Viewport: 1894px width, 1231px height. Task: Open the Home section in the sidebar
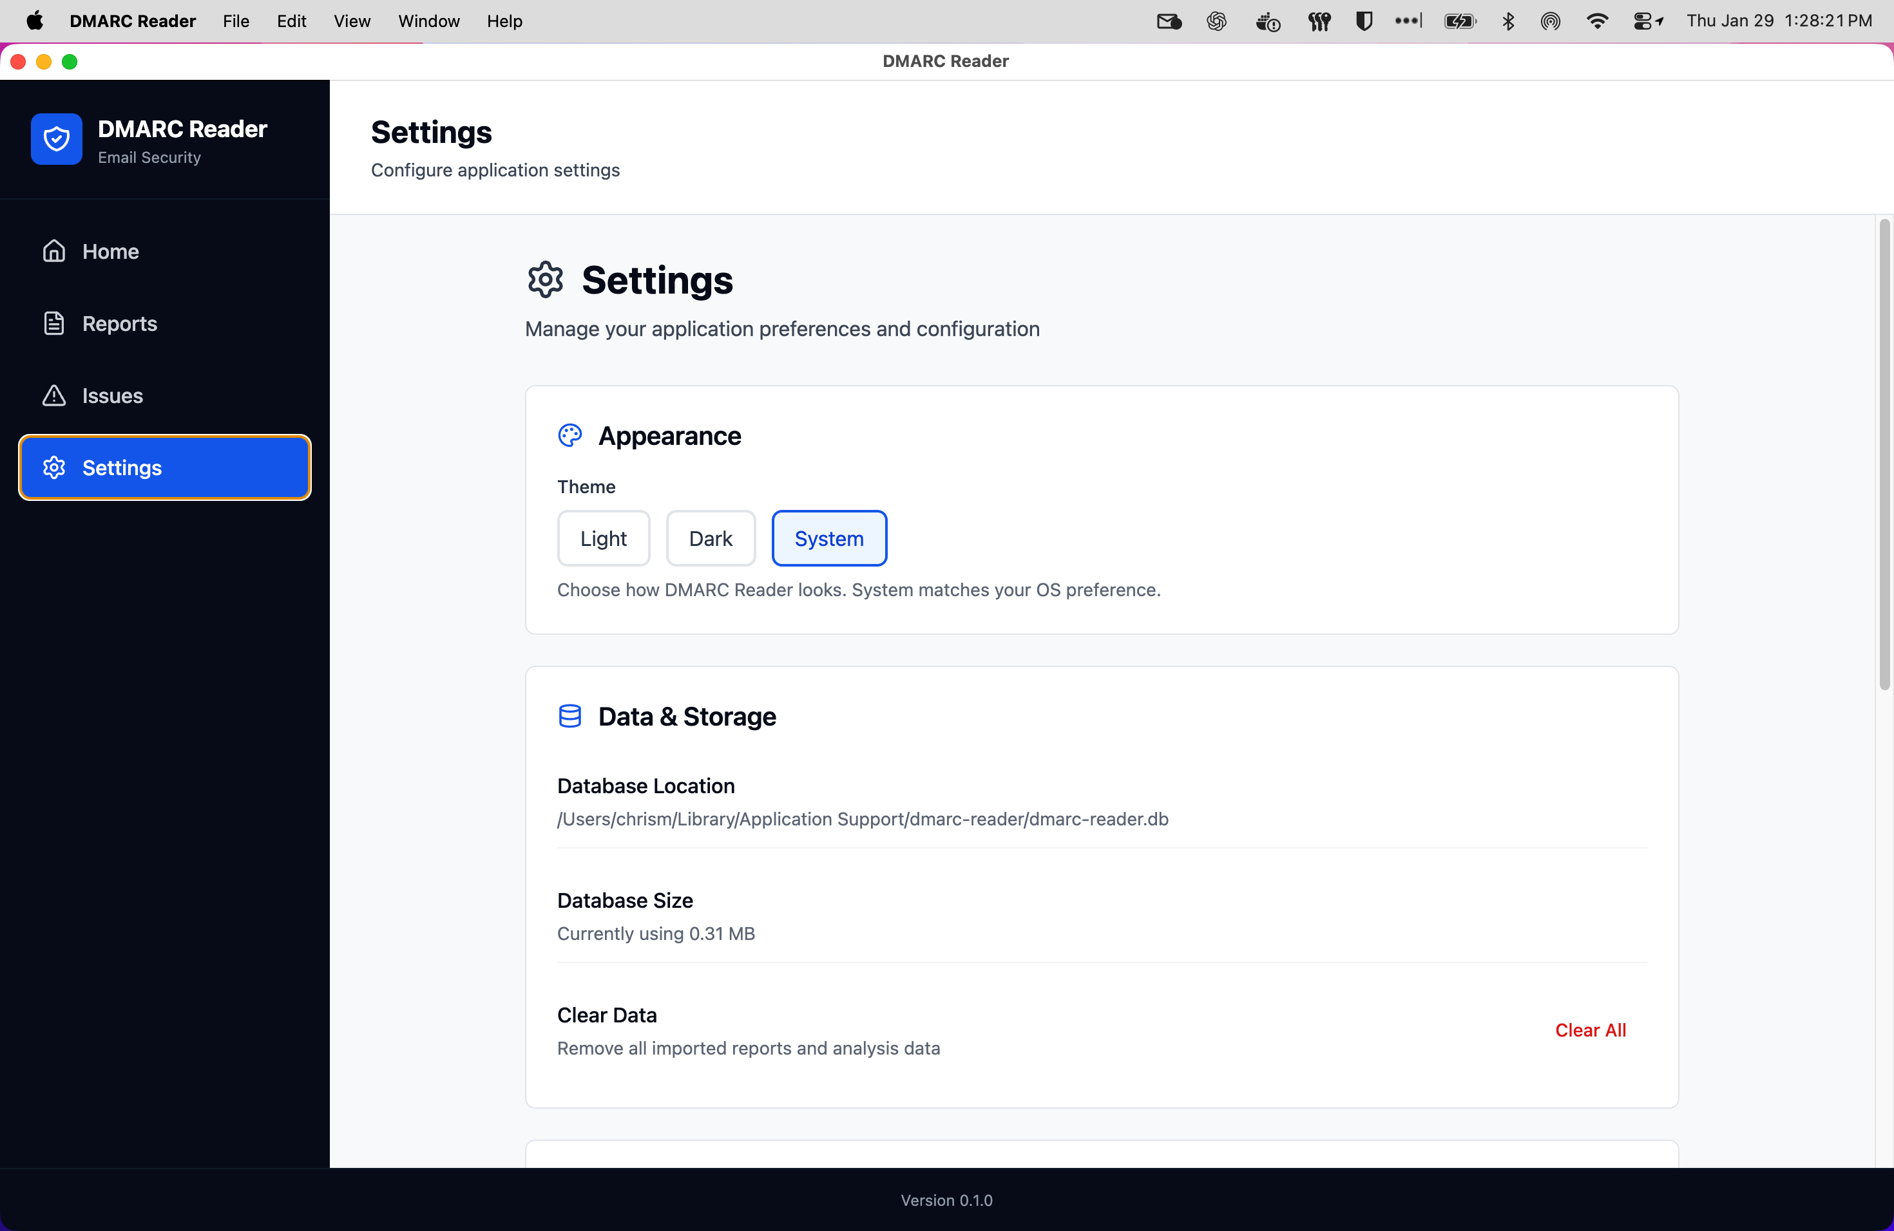pos(110,251)
